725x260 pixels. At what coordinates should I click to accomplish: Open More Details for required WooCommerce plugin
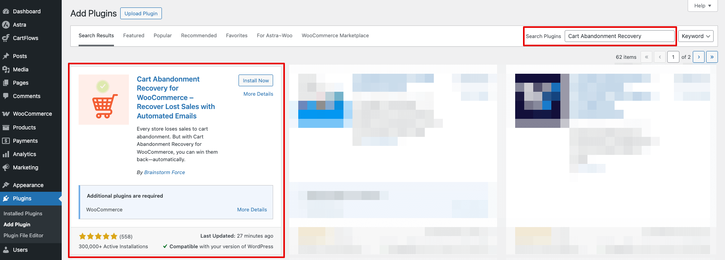pyautogui.click(x=252, y=210)
